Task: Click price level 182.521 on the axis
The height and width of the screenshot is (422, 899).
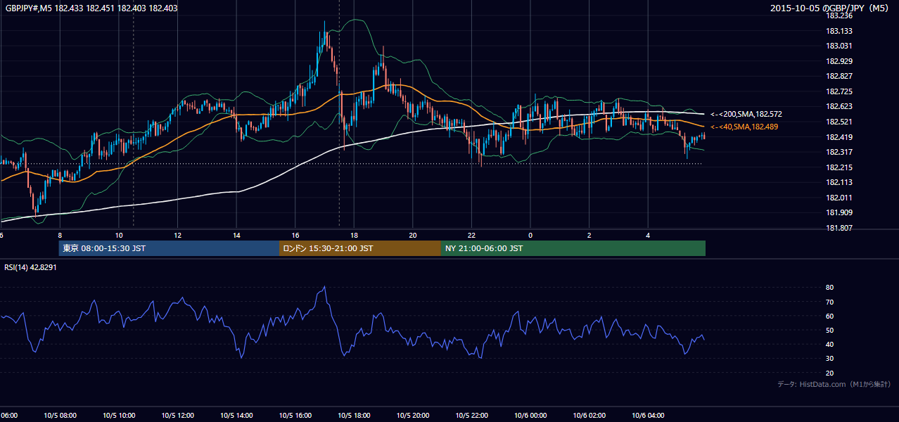Action: click(x=839, y=122)
